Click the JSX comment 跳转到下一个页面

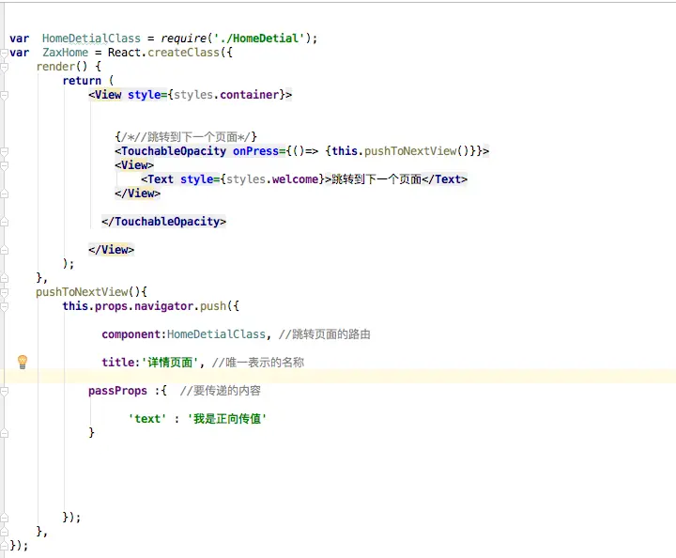(x=186, y=137)
